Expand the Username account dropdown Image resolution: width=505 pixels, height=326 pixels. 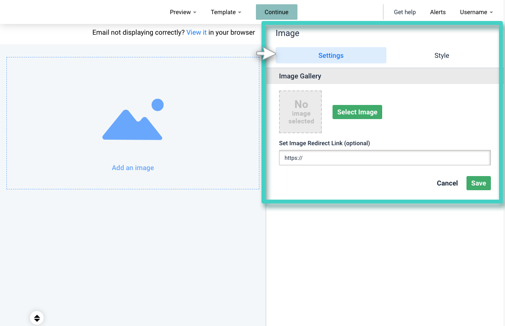point(476,12)
